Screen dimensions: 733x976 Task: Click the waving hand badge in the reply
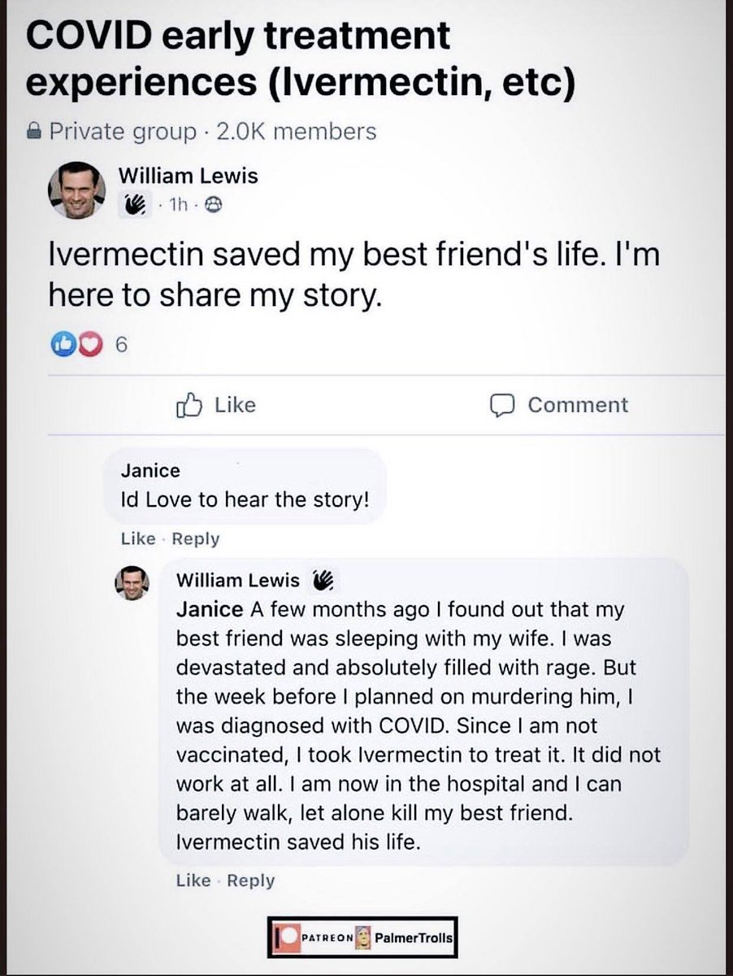(x=323, y=580)
